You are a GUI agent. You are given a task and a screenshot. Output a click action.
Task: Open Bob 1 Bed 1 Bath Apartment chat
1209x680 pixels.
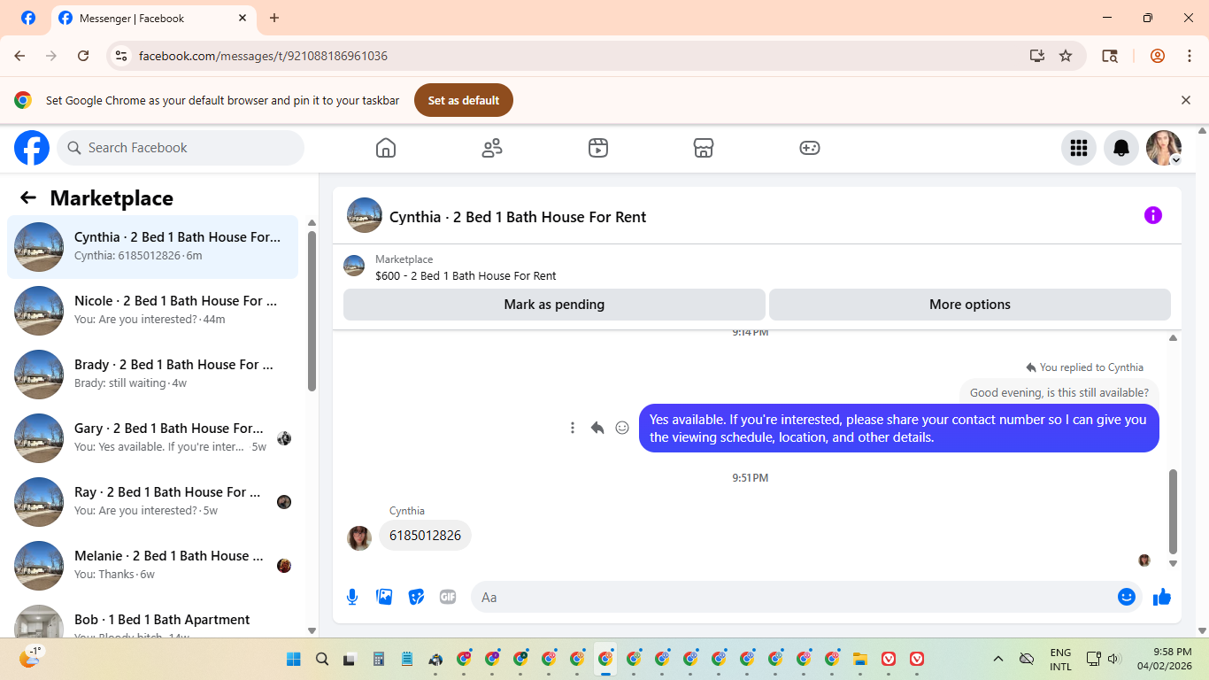tap(152, 620)
